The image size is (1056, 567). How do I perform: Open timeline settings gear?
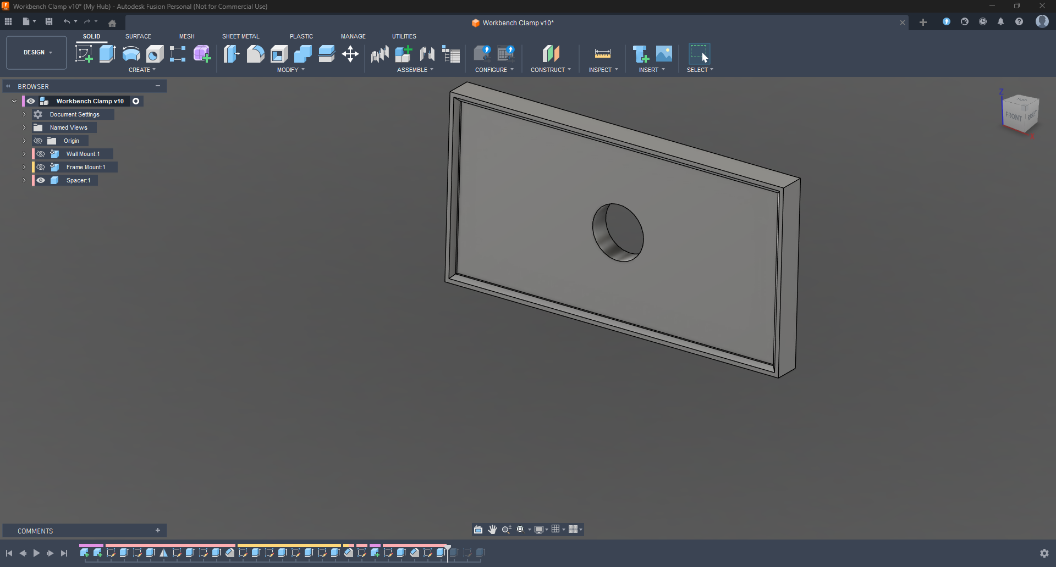(x=1044, y=553)
